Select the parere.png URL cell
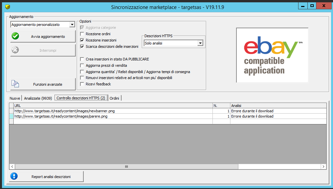 (113, 116)
